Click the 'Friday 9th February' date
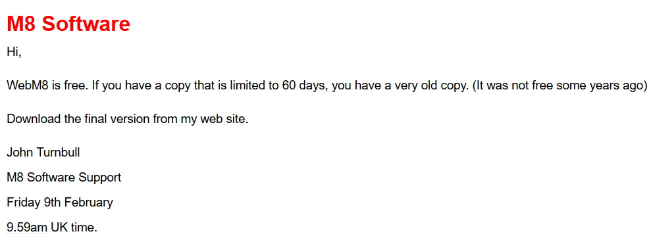Image resolution: width=653 pixels, height=244 pixels. pos(60,203)
